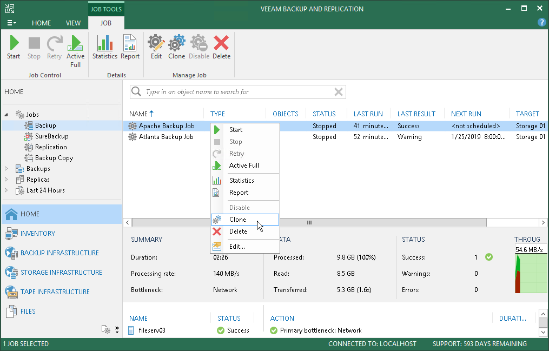Choose Delete in the context menu
The image size is (549, 351).
click(x=244, y=231)
